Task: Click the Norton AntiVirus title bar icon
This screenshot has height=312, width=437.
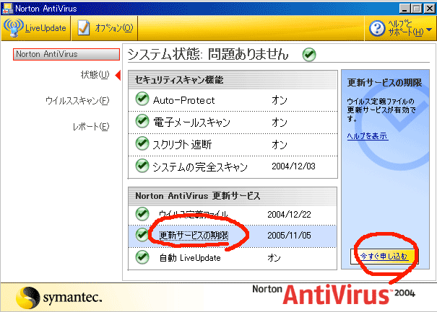Action: (7, 9)
